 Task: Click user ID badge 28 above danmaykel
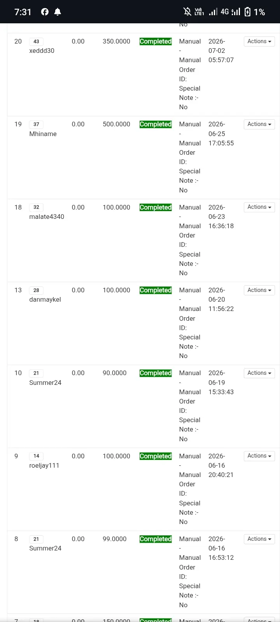[36, 290]
